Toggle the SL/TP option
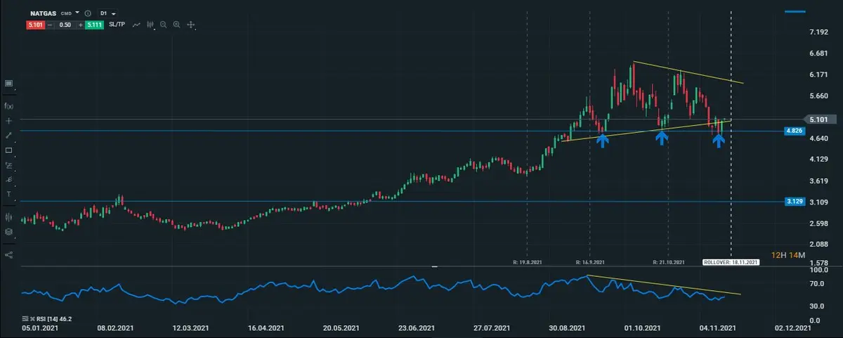The width and height of the screenshot is (843, 338). point(117,25)
